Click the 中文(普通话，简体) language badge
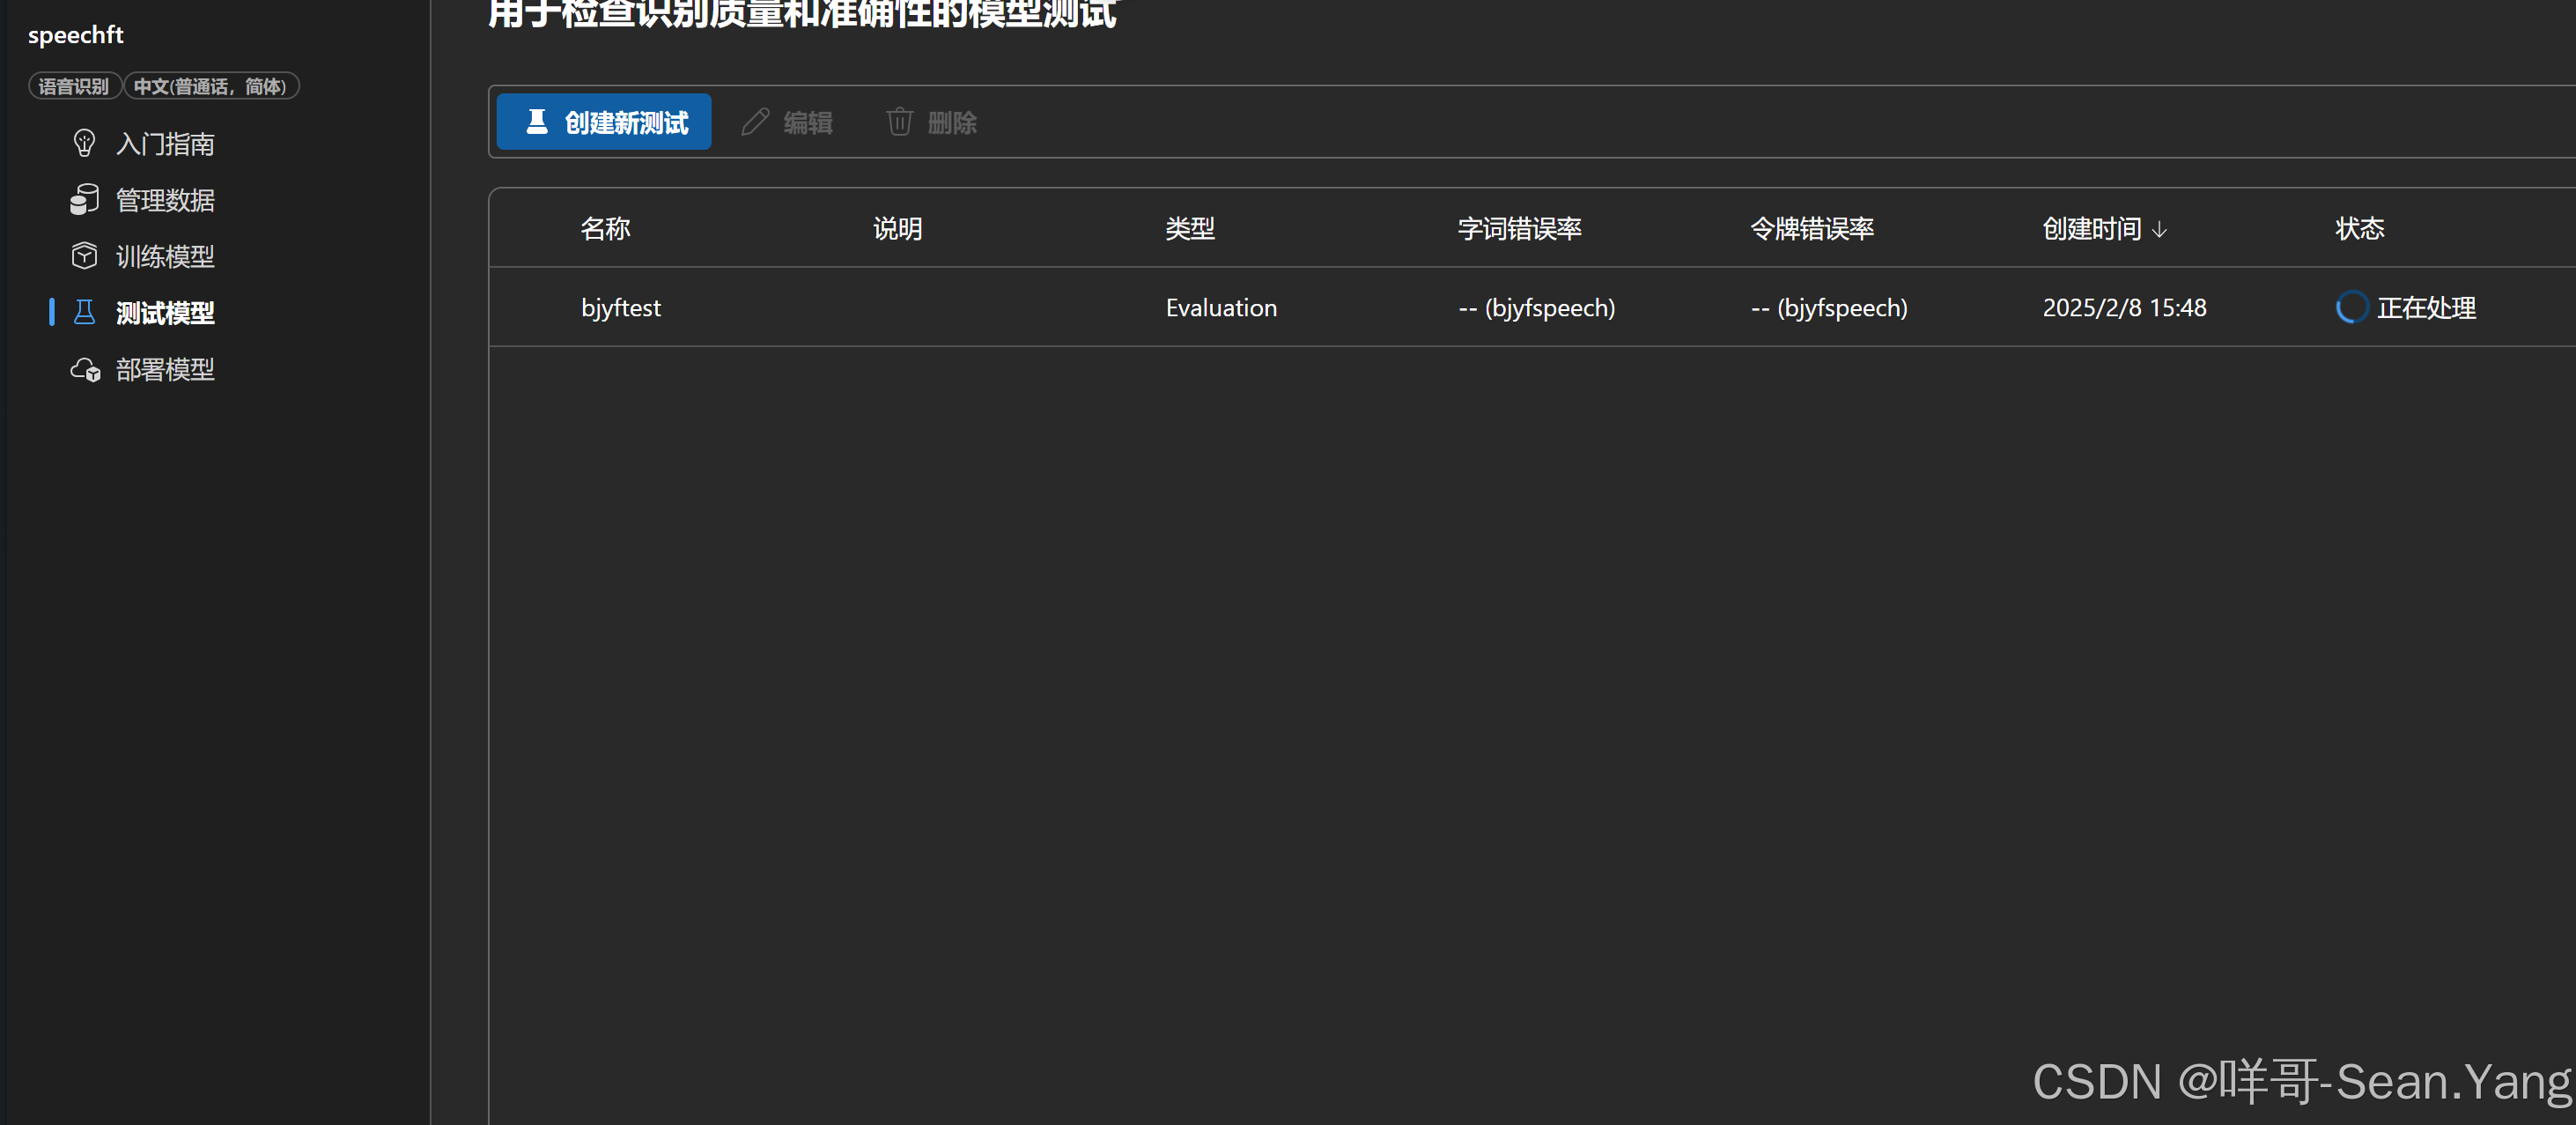Screen dimensions: 2576x1125 point(210,86)
